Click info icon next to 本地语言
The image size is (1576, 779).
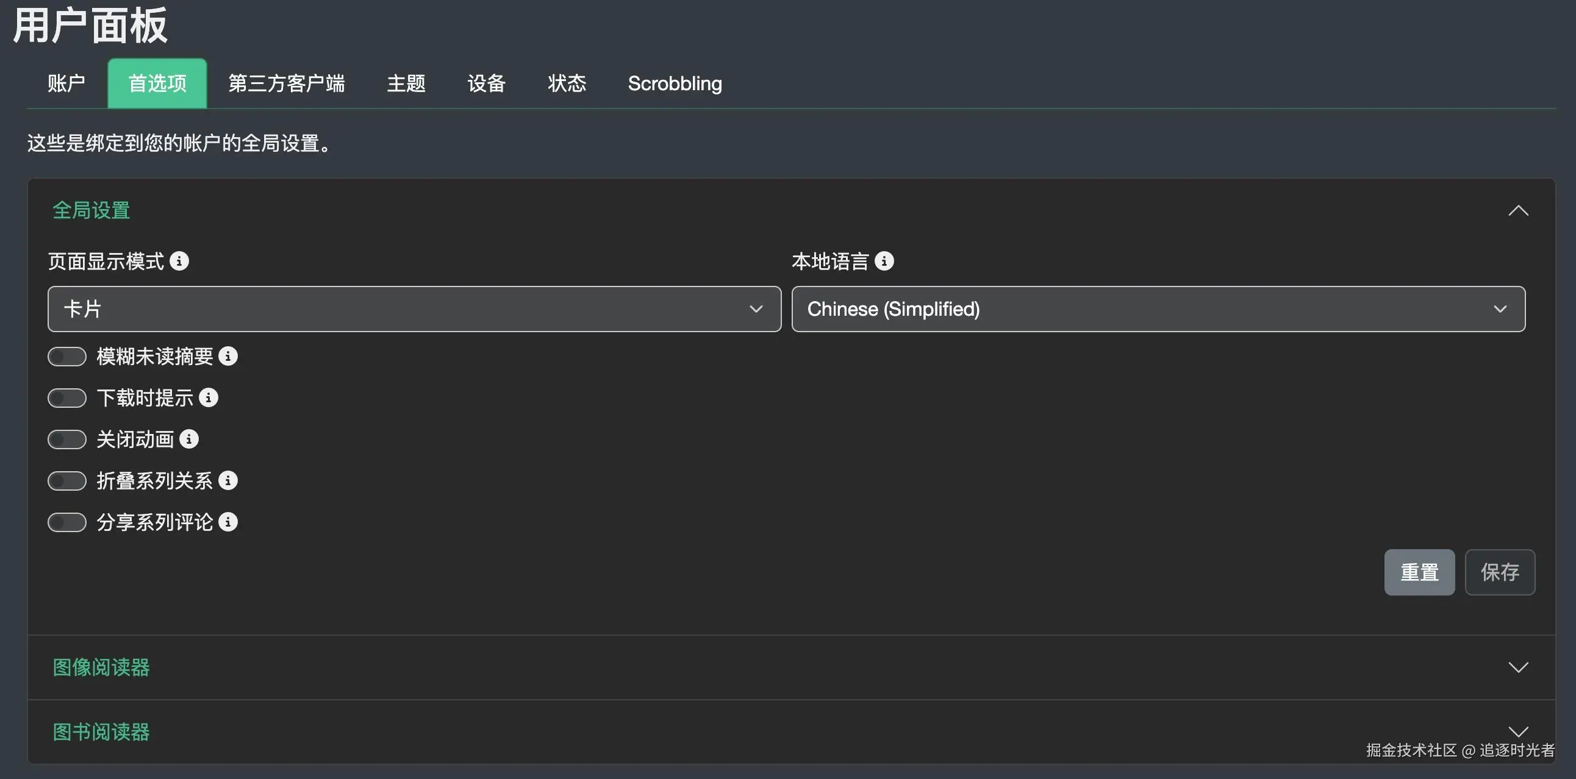coord(884,261)
